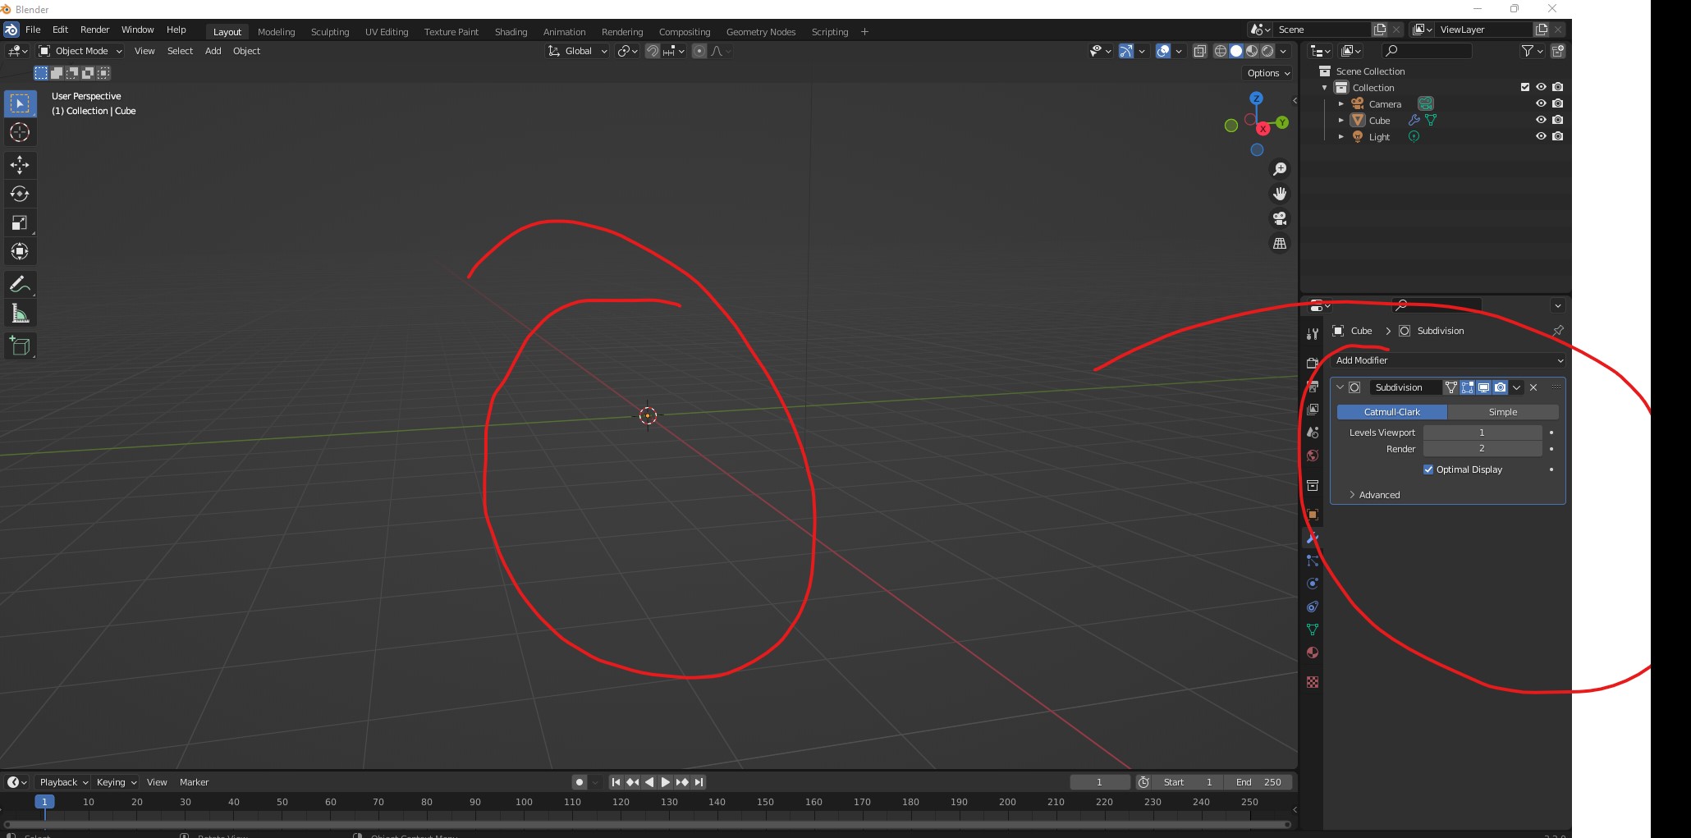Open Material properties tab icon
The width and height of the screenshot is (1691, 838).
click(x=1313, y=653)
